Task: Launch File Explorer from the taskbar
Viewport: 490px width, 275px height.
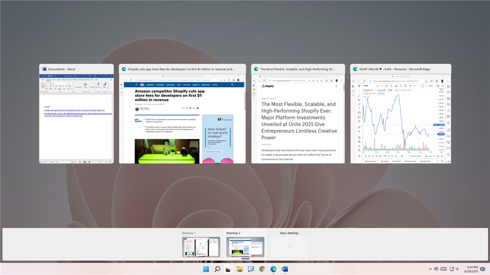Action: coord(240,269)
